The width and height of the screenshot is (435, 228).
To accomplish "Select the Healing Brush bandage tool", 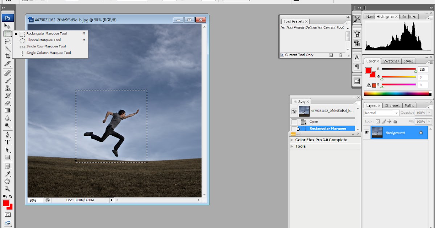I will 8,73.
